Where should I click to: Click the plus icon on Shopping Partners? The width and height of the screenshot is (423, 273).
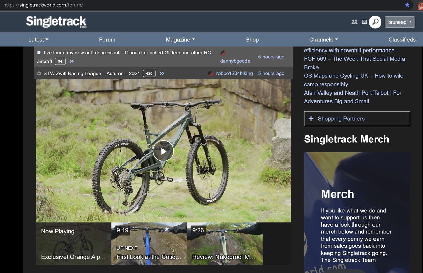311,119
